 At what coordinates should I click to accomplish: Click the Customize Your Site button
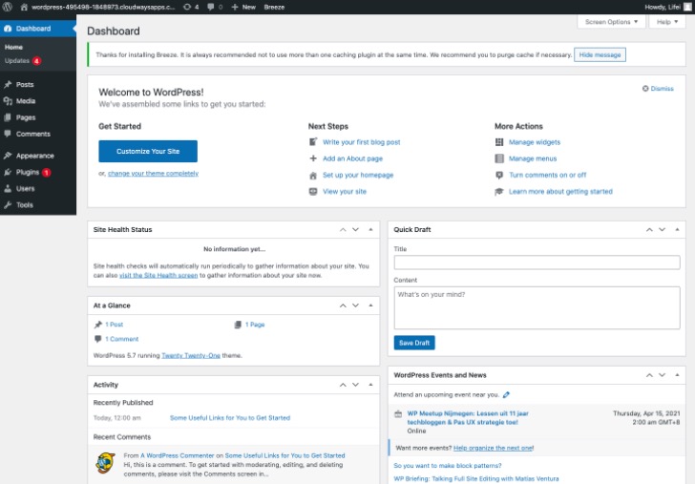pos(148,151)
